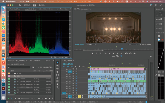Expand the 00_CAM bin folder
Image resolution: width=165 pixels, height=103 pixels.
(12, 73)
